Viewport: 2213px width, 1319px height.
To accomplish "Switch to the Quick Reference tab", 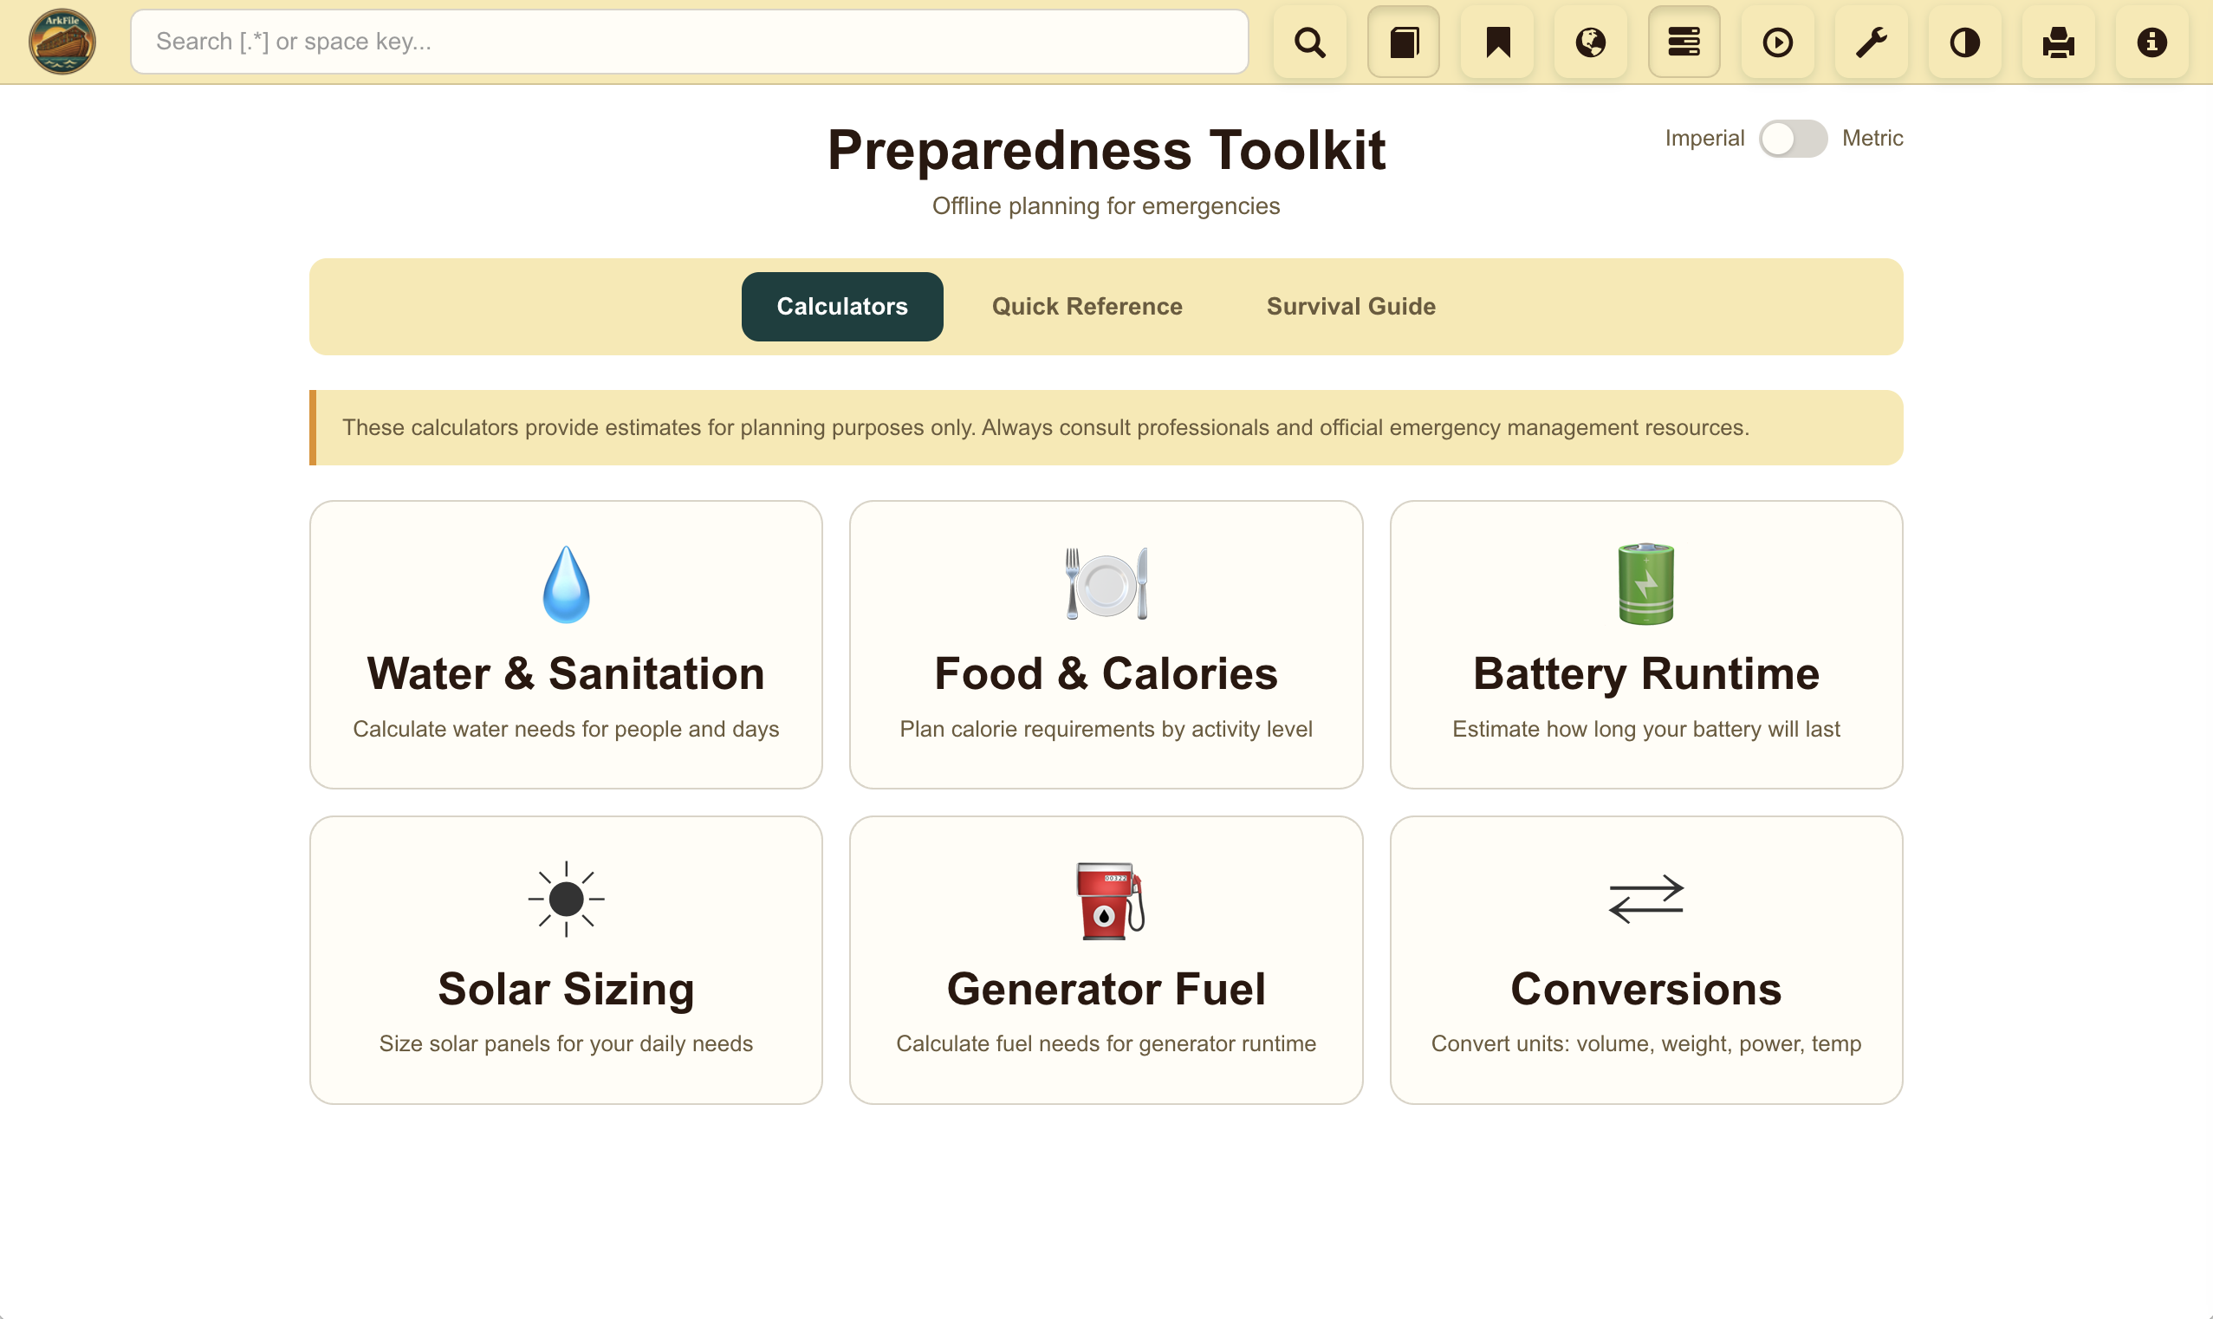I will tap(1086, 306).
